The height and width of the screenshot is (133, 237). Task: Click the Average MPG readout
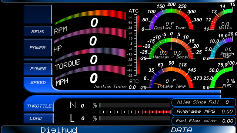(204, 112)
